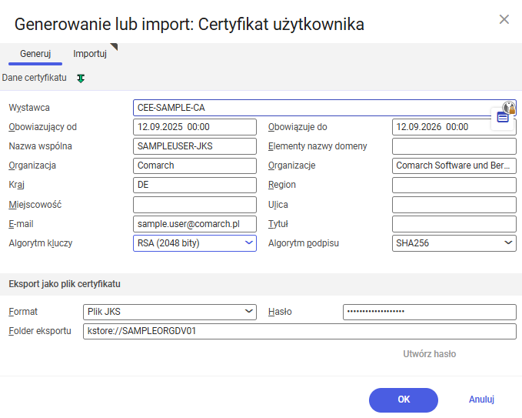The height and width of the screenshot is (418, 522).
Task: Click the Anuluj button
Action: (481, 400)
